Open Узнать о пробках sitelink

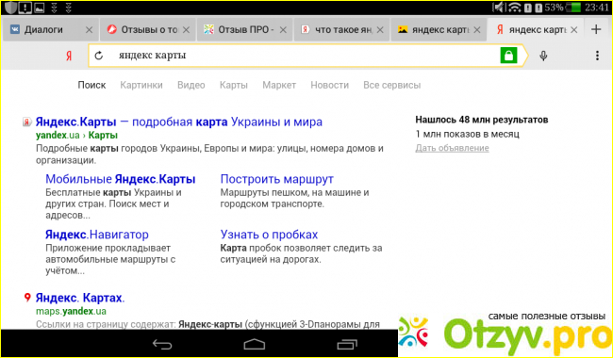269,235
